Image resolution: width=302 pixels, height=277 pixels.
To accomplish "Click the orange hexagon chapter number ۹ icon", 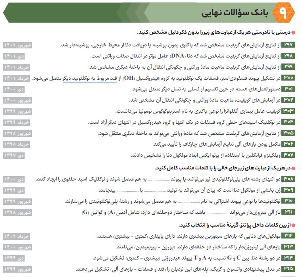I will 283,13.
